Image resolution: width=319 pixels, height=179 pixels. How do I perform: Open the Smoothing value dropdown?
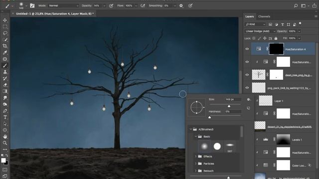tap(175, 5)
